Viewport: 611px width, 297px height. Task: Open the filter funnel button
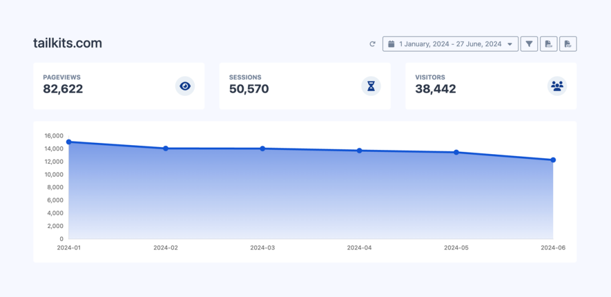point(529,44)
